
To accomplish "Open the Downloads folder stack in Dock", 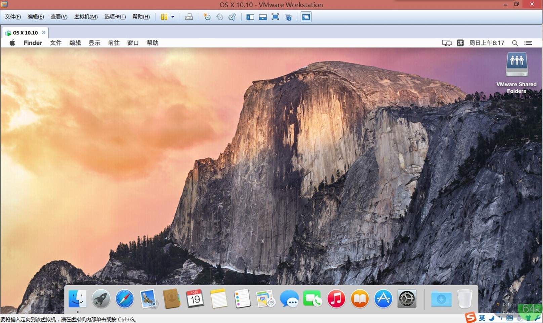I will click(x=441, y=298).
